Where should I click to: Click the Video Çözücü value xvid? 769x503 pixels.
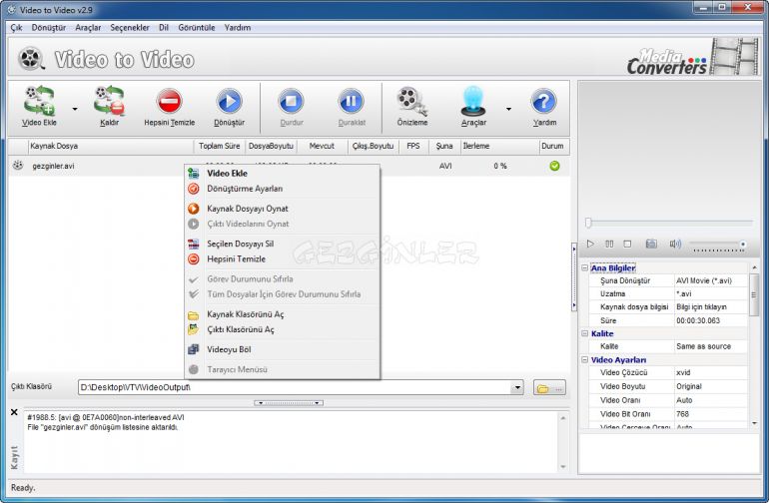point(710,372)
